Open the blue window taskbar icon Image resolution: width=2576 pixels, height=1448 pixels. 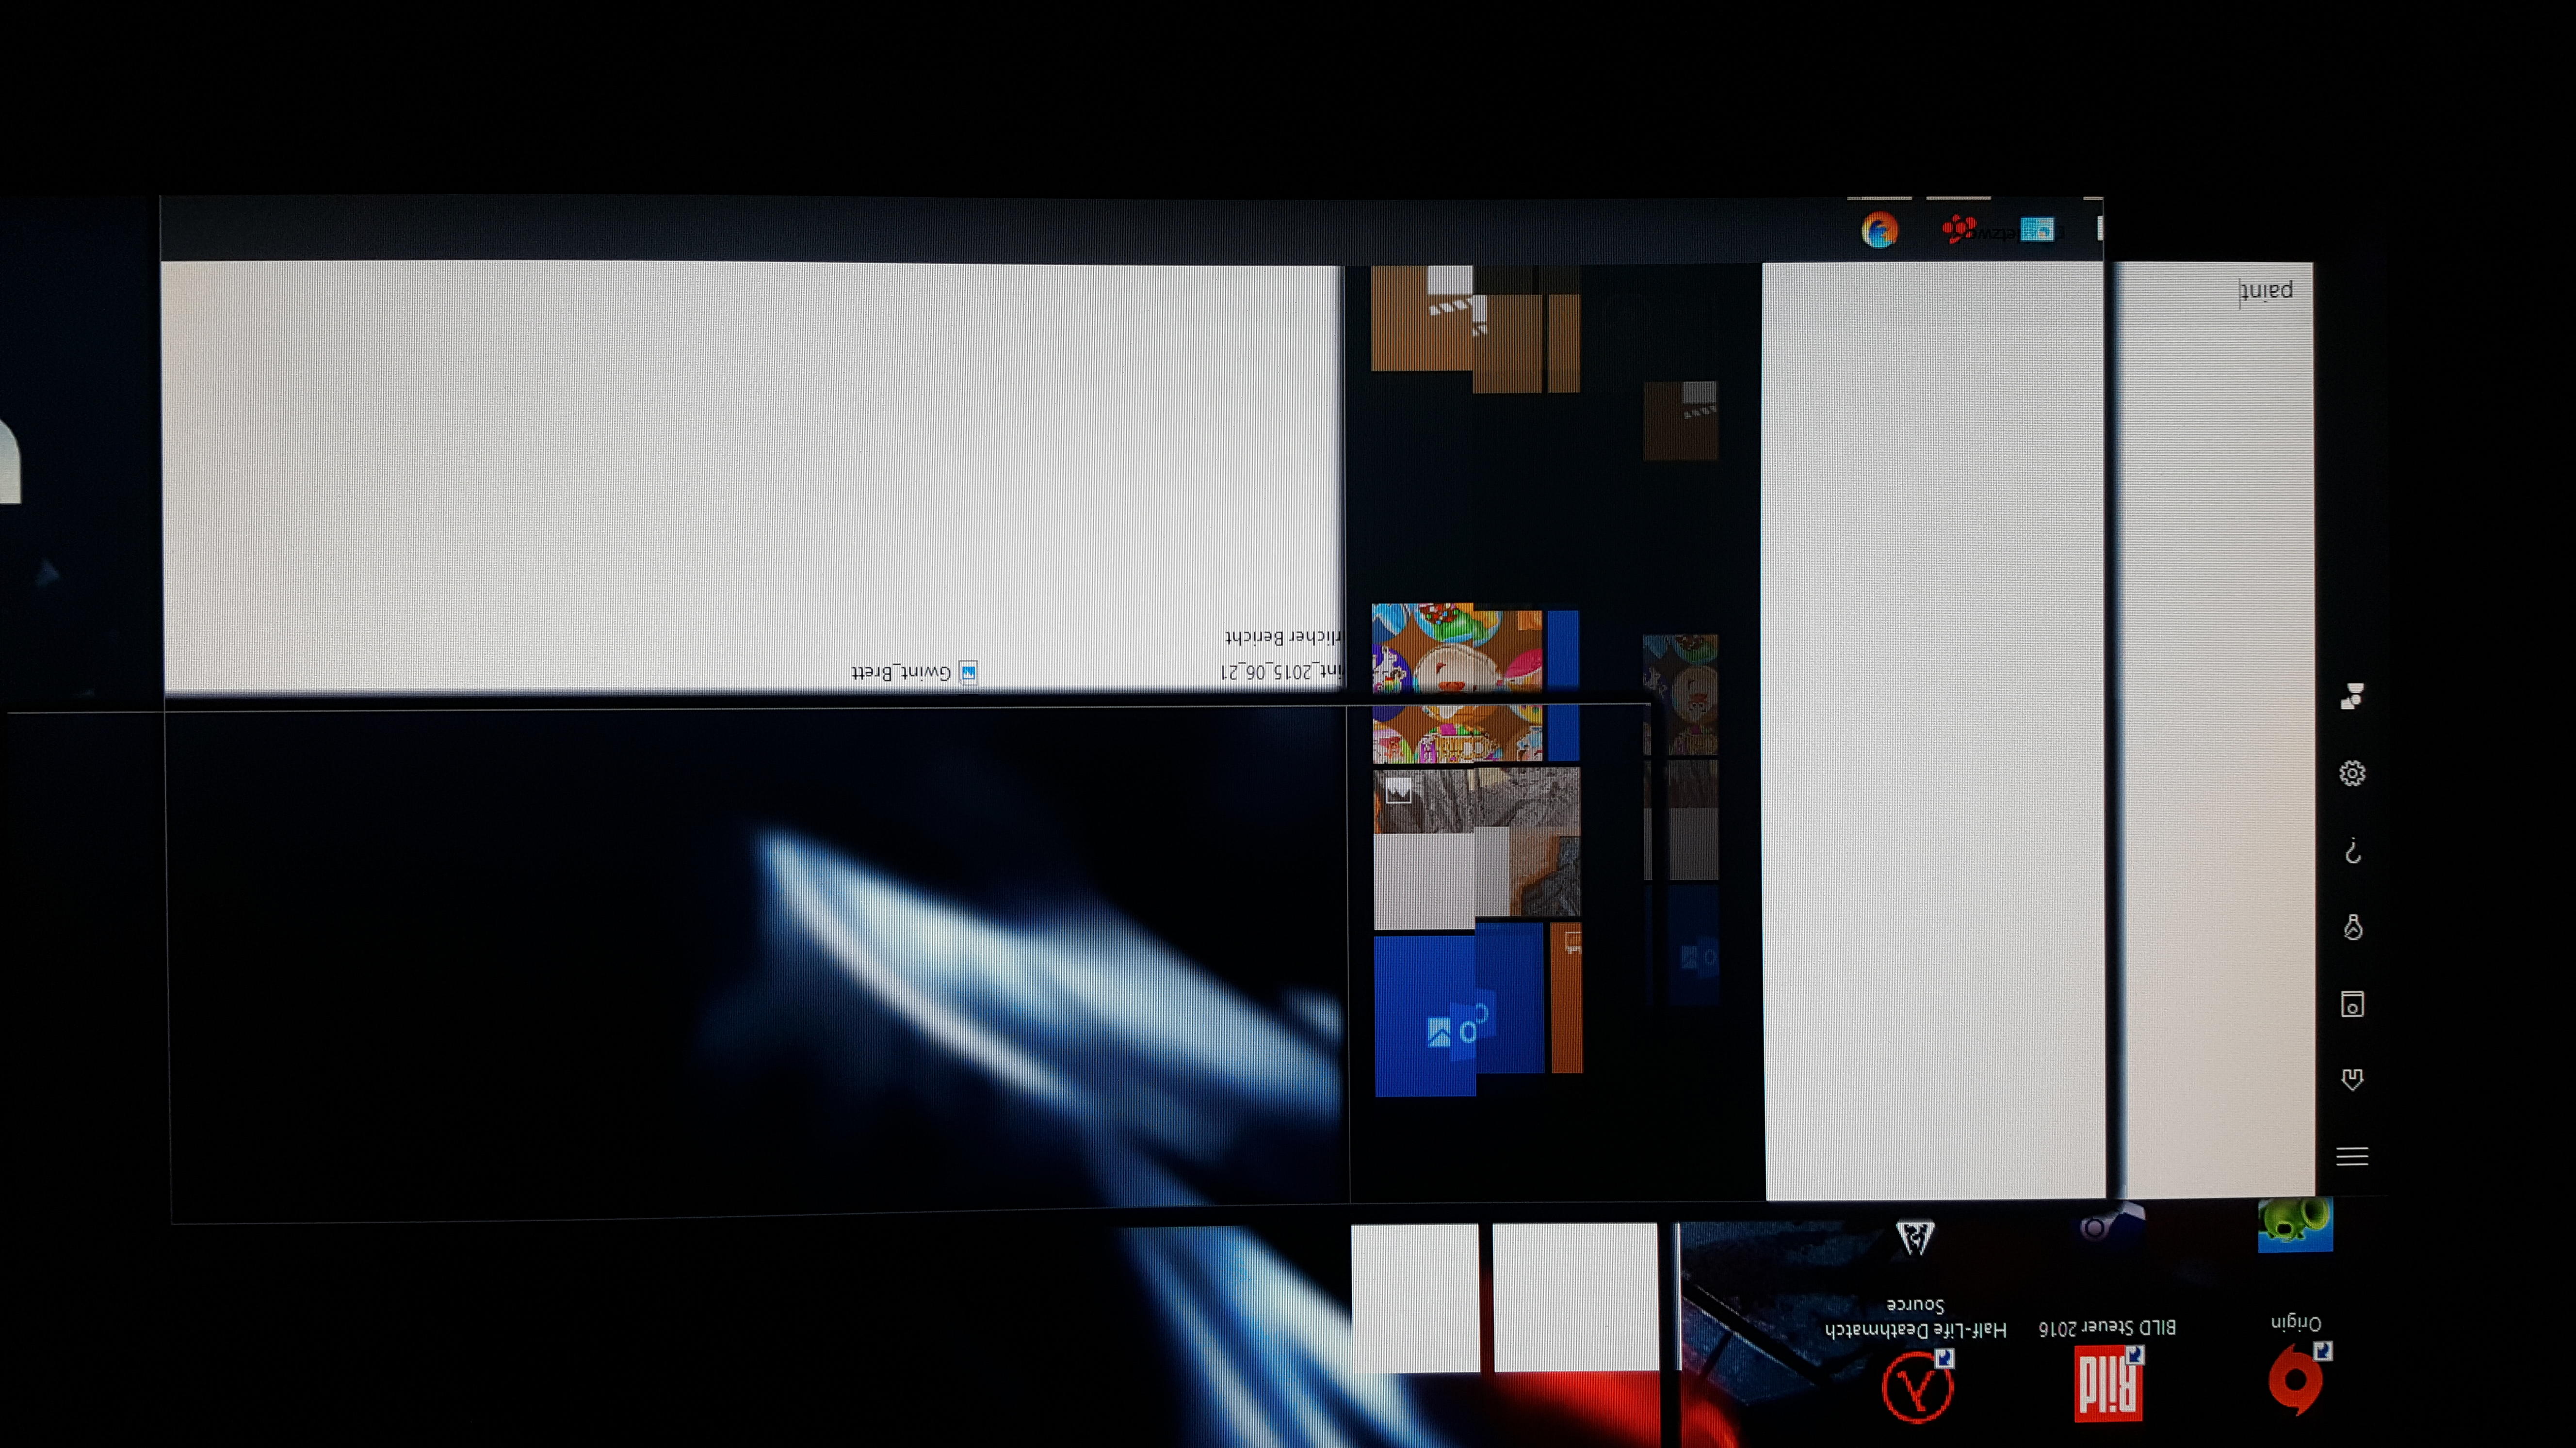(2036, 230)
